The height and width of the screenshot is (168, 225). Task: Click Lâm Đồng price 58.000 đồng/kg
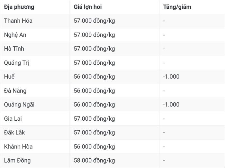tap(94, 161)
